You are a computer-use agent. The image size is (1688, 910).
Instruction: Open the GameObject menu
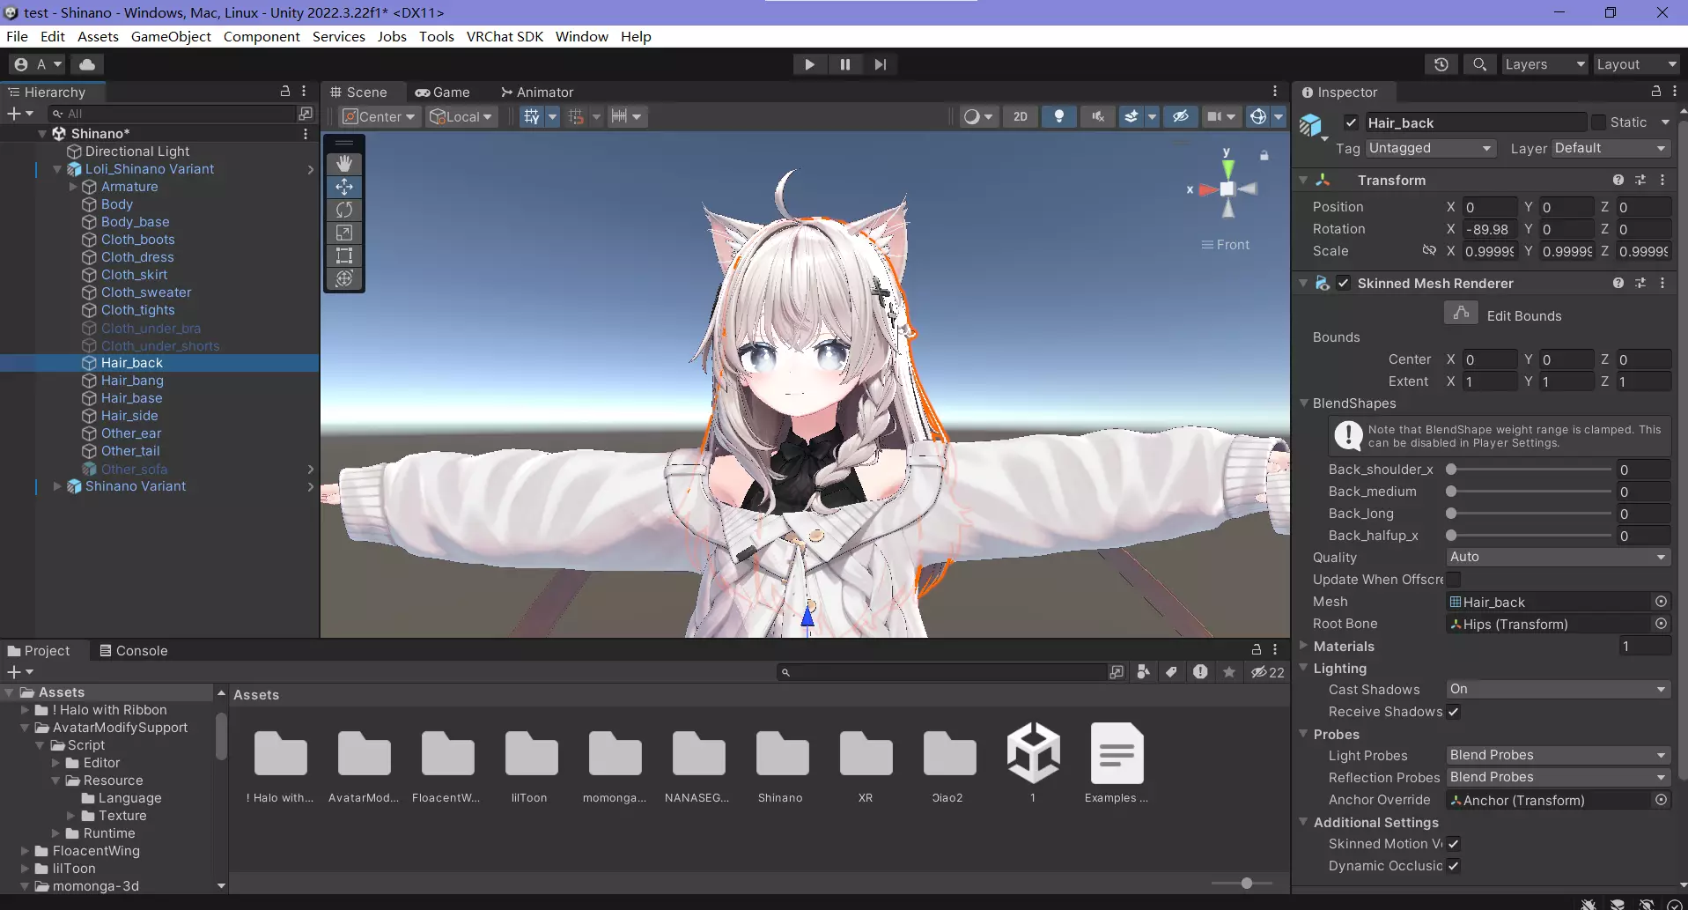tap(171, 36)
